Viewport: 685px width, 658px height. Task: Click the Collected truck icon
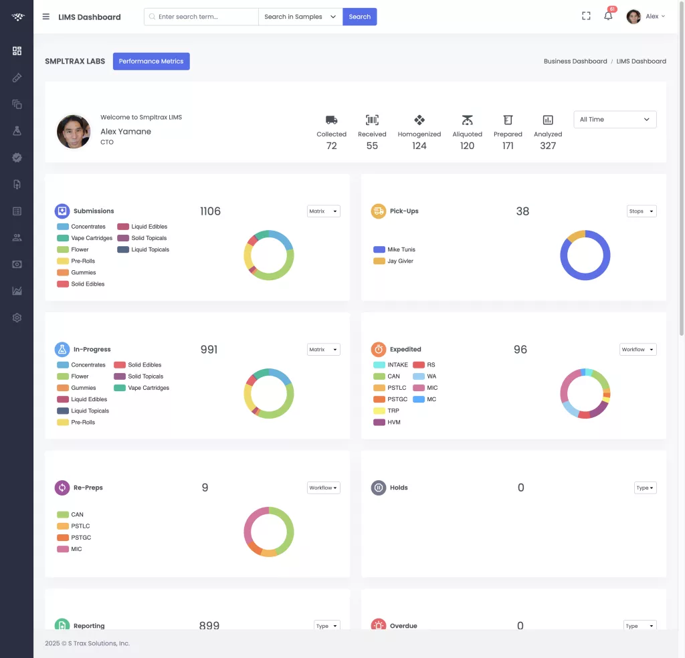point(332,120)
